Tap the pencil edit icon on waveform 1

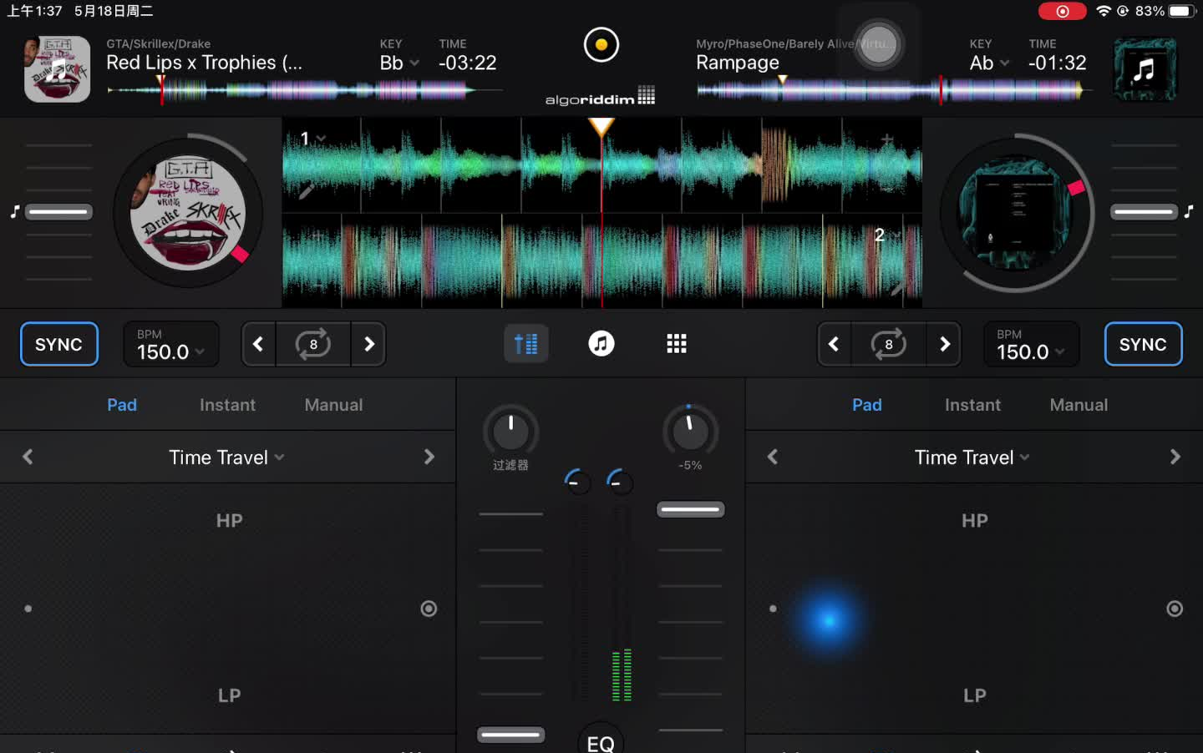(x=307, y=191)
